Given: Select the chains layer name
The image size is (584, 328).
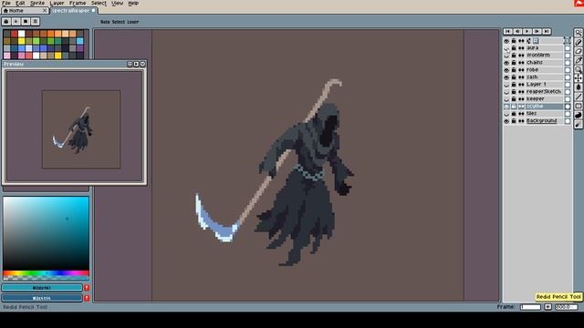Looking at the screenshot, I should (535, 63).
